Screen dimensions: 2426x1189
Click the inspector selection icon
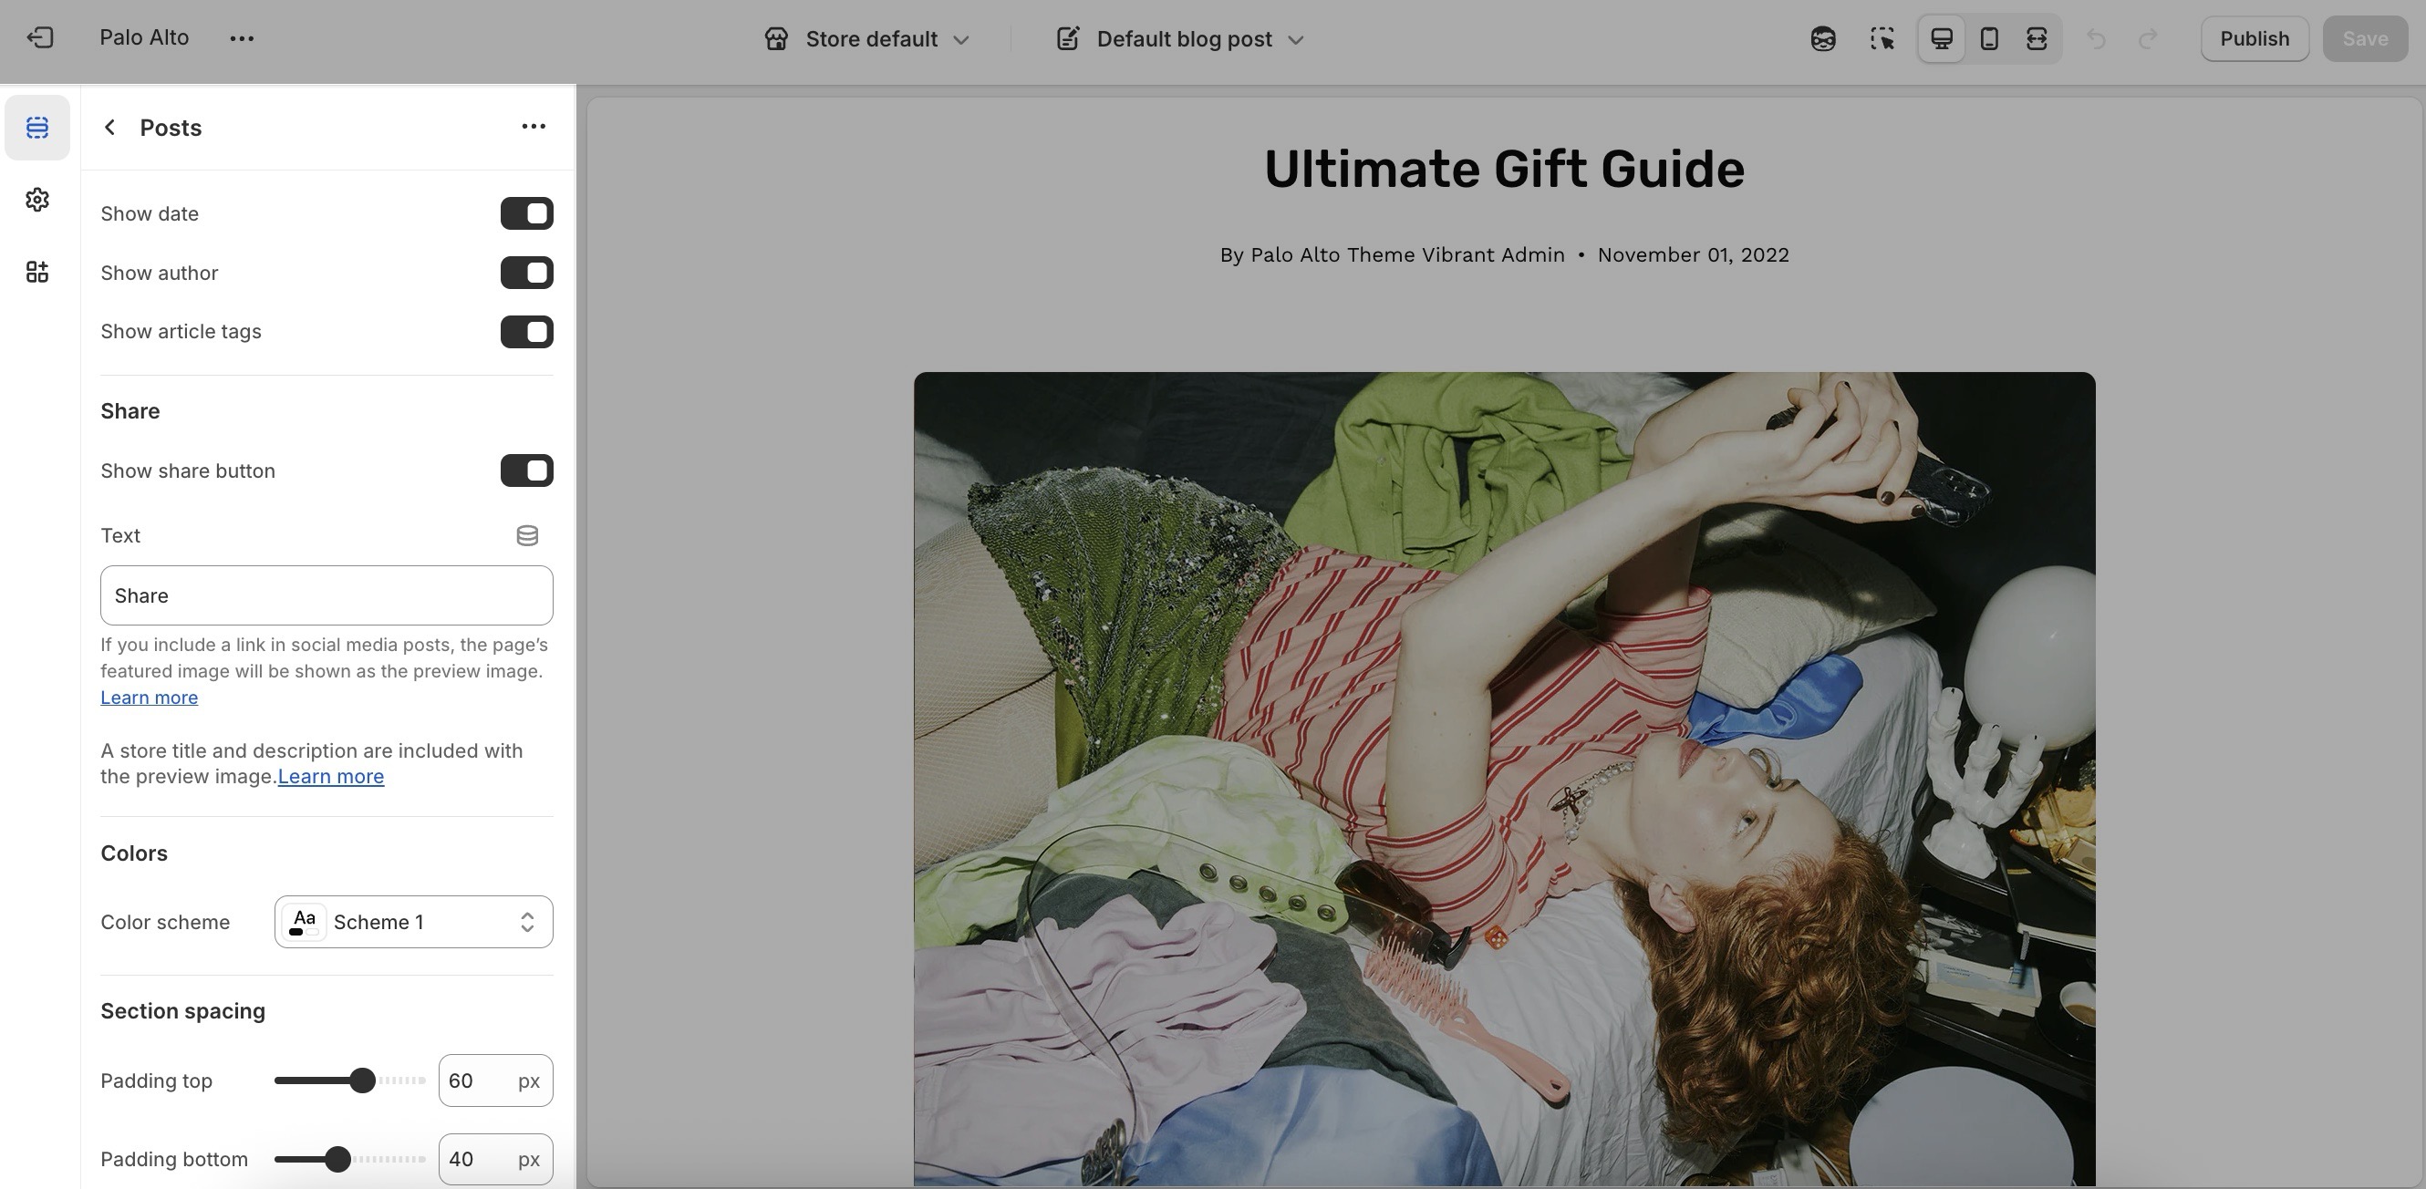coord(1882,38)
